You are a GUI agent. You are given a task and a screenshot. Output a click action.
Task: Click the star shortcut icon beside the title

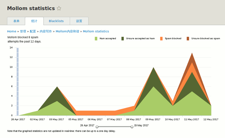click(x=59, y=8)
